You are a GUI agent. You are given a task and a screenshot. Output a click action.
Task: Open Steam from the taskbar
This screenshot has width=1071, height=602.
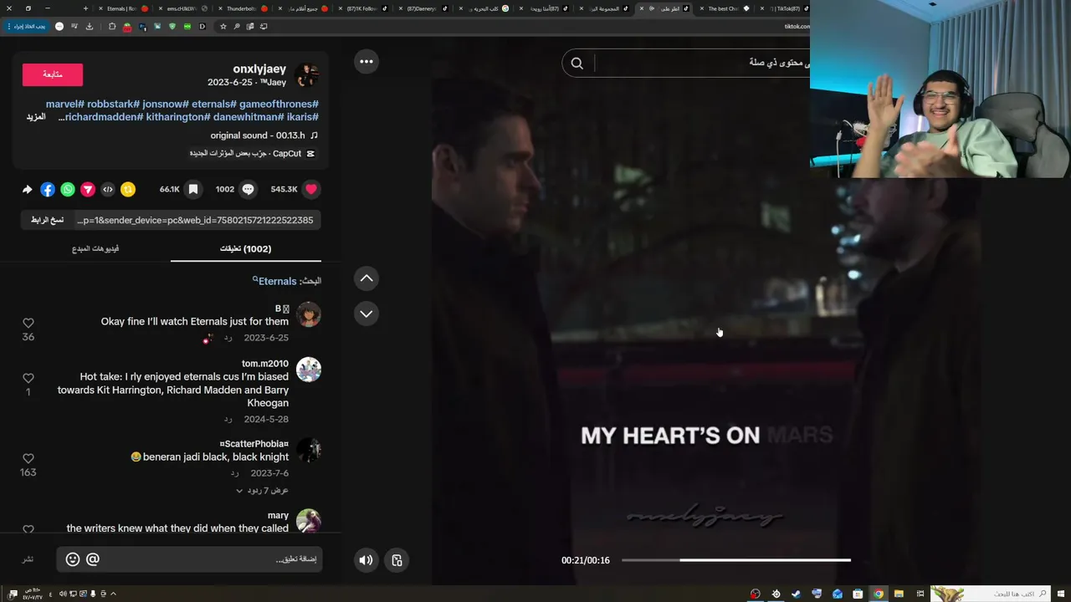click(x=796, y=594)
